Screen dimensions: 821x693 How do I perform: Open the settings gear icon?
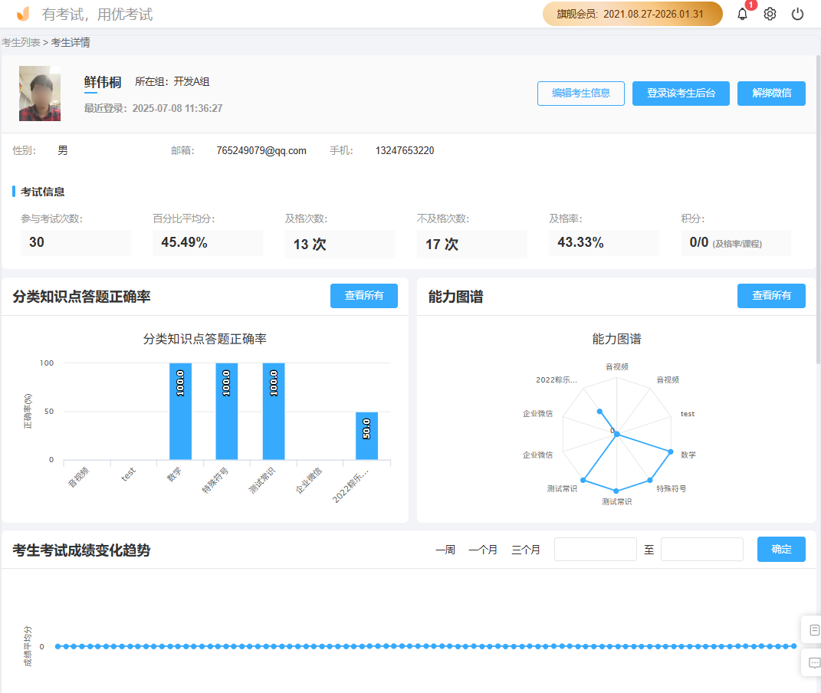[769, 14]
